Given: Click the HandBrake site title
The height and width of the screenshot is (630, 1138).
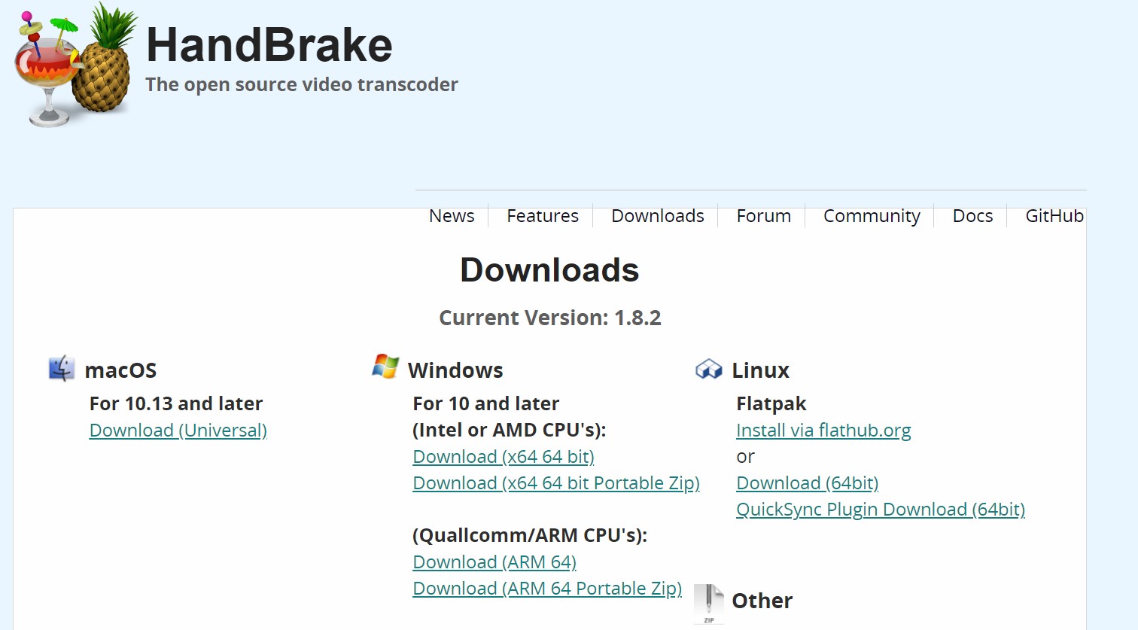Looking at the screenshot, I should pyautogui.click(x=269, y=44).
